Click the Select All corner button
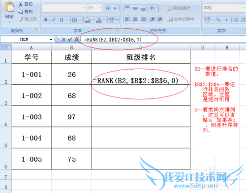 [x=6, y=48]
